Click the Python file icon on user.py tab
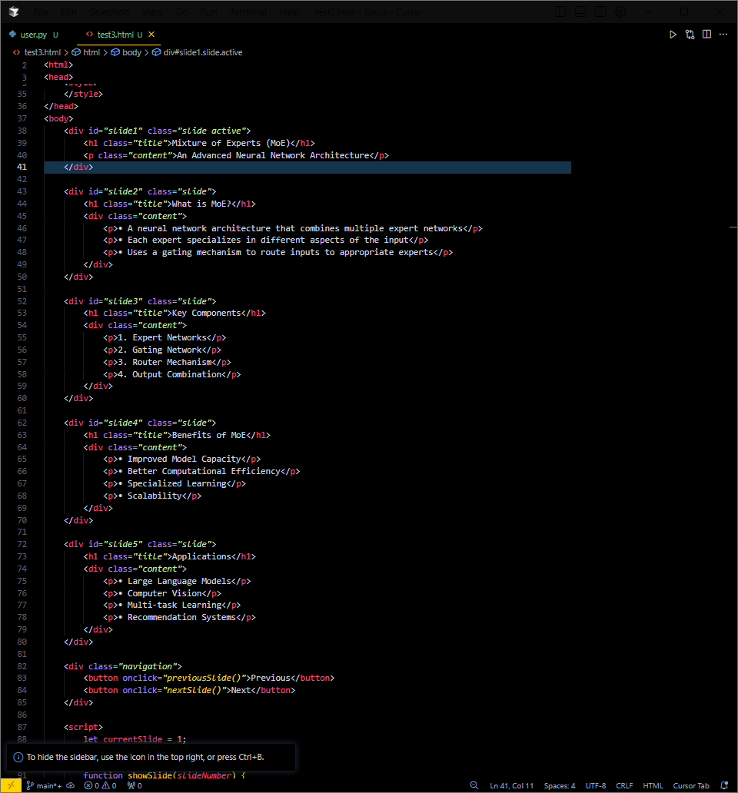Screen dimensions: 738x793 [x=12, y=35]
